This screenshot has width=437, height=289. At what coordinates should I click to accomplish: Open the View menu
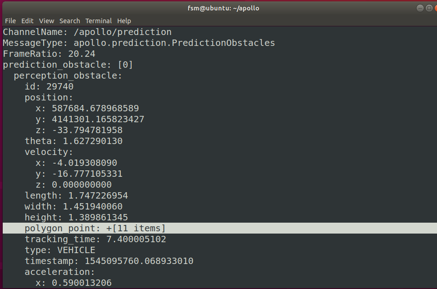pos(46,21)
